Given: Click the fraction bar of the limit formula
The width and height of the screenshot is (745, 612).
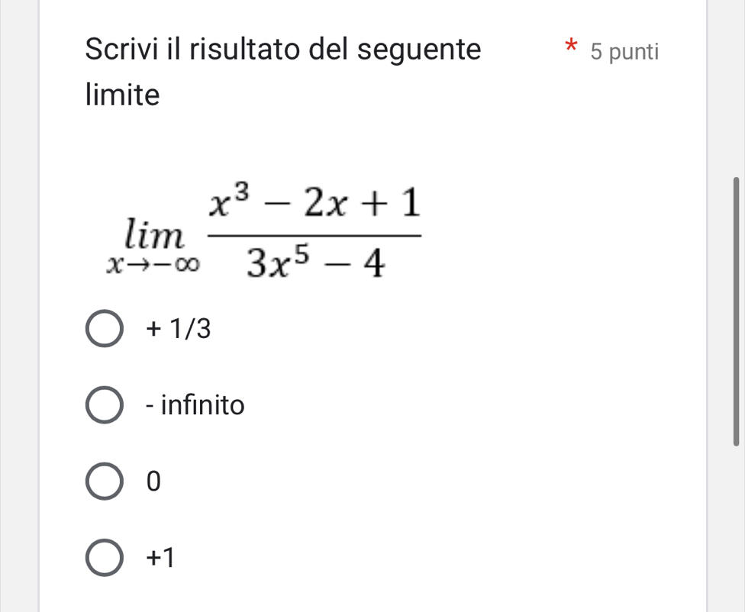Looking at the screenshot, I should click(x=317, y=235).
